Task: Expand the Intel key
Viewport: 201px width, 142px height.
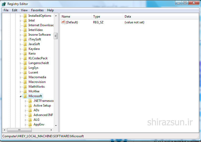Action: click(x=20, y=21)
